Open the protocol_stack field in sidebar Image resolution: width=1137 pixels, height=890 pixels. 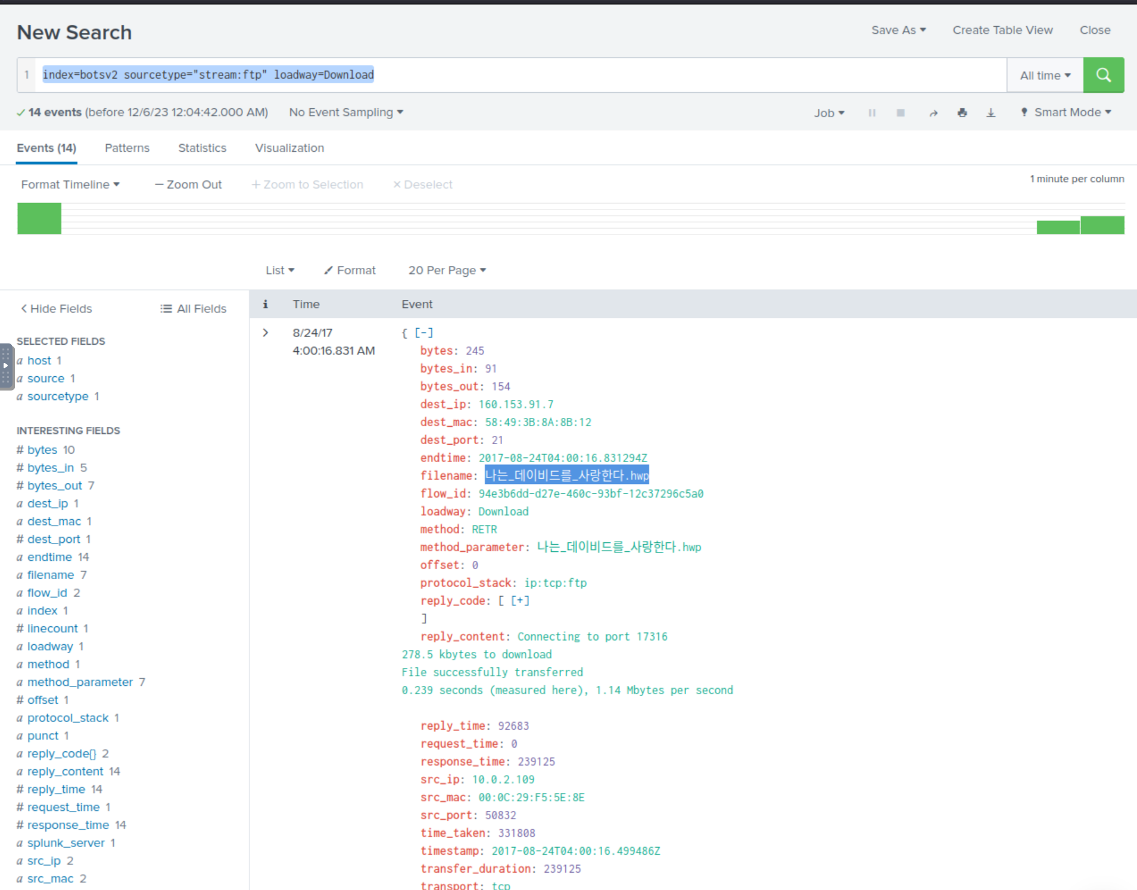(x=68, y=717)
